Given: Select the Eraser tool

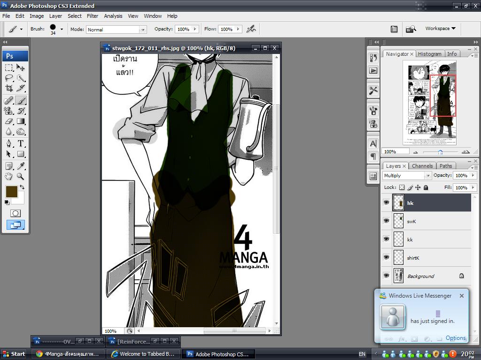Looking at the screenshot, I should coord(9,121).
